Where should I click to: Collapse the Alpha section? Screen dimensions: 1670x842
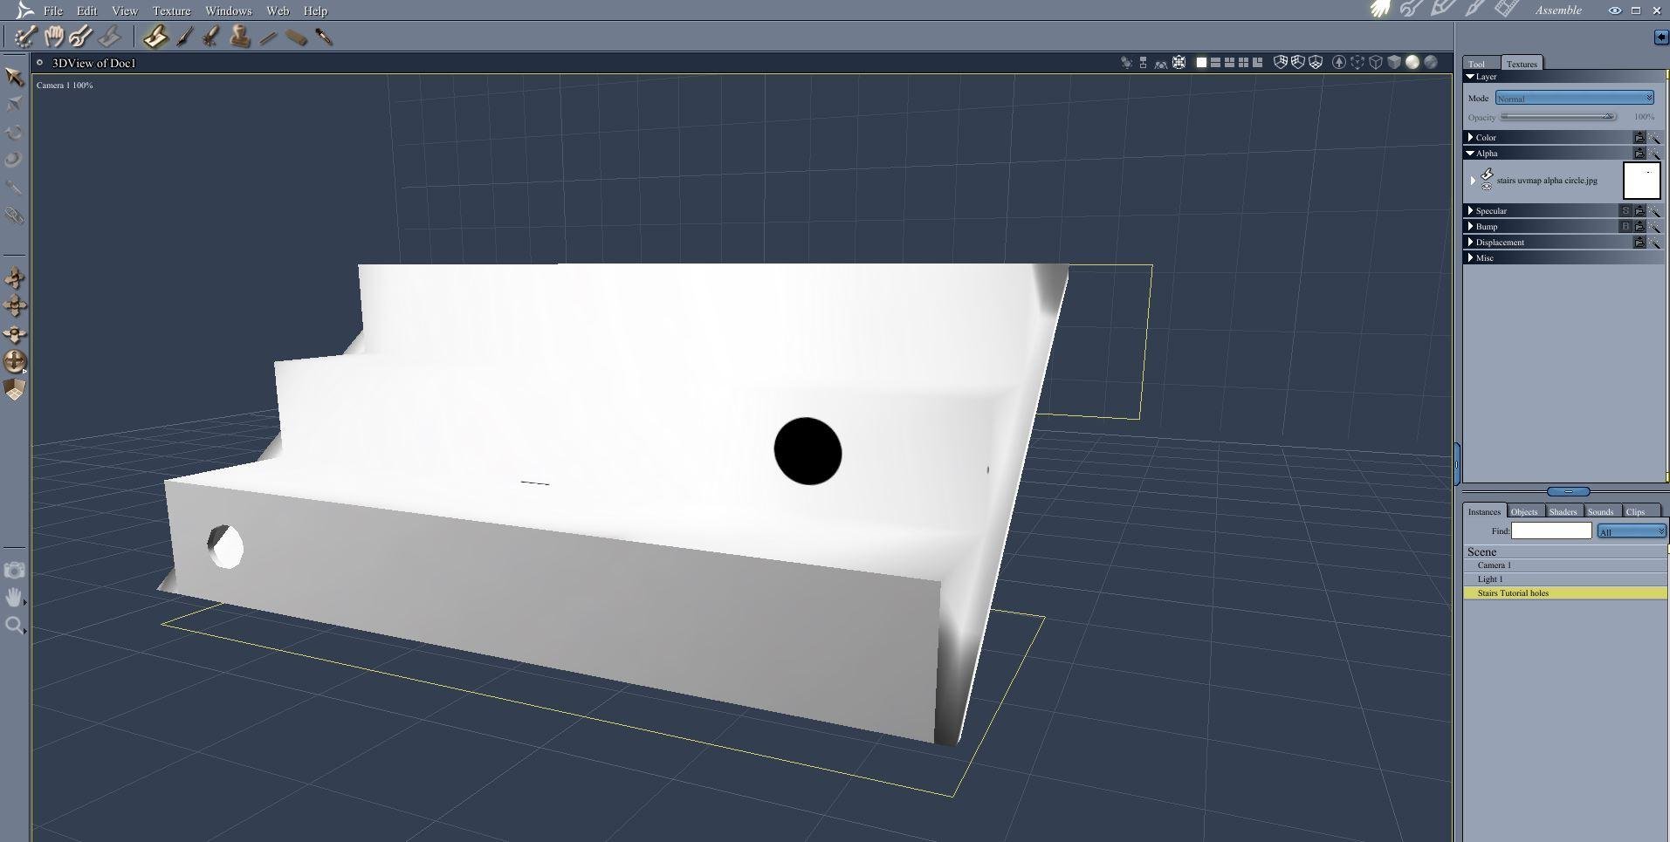coord(1470,154)
